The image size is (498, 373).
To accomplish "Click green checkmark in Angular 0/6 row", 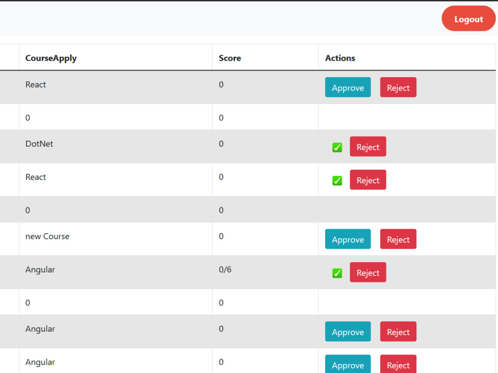I will point(337,273).
